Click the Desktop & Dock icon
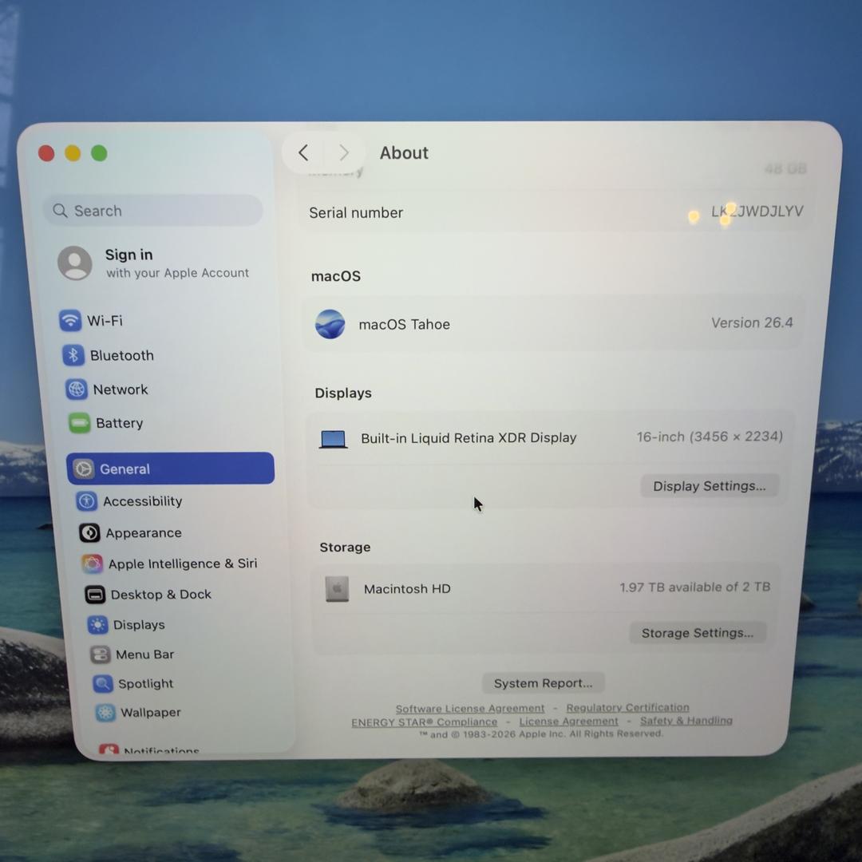 (94, 595)
